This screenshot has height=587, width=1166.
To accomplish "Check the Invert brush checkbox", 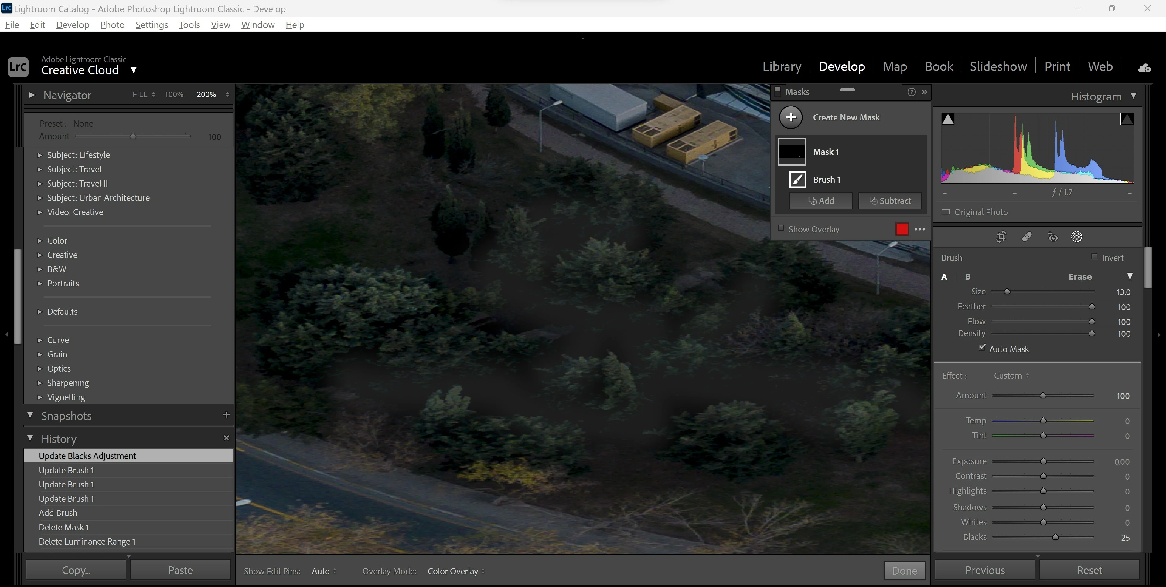I will 1094,257.
